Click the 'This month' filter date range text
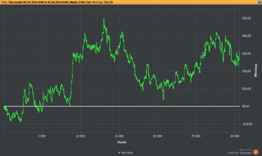The image size is (262, 156). 39,2
